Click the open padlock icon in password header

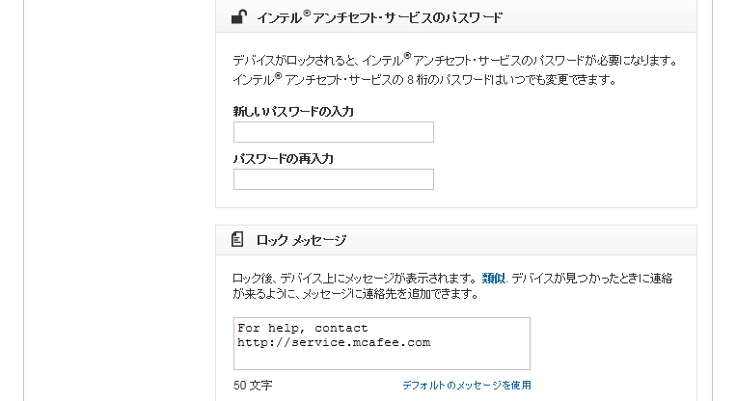237,16
